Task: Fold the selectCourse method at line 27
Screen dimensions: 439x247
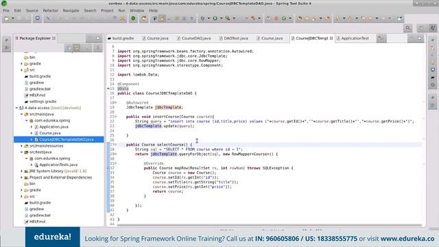Action: click(x=116, y=145)
